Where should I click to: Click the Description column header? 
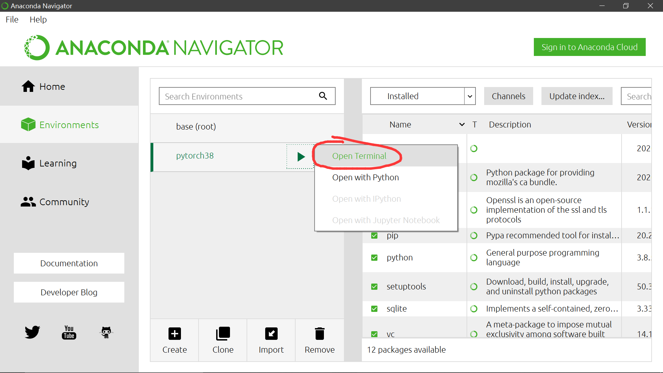click(510, 125)
